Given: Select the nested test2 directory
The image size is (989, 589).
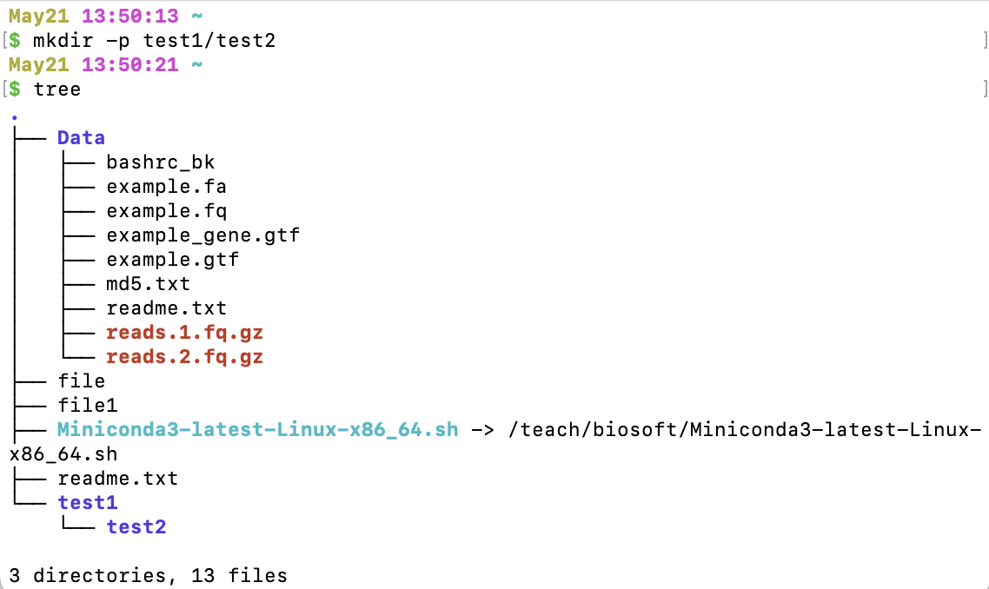Looking at the screenshot, I should point(136,527).
